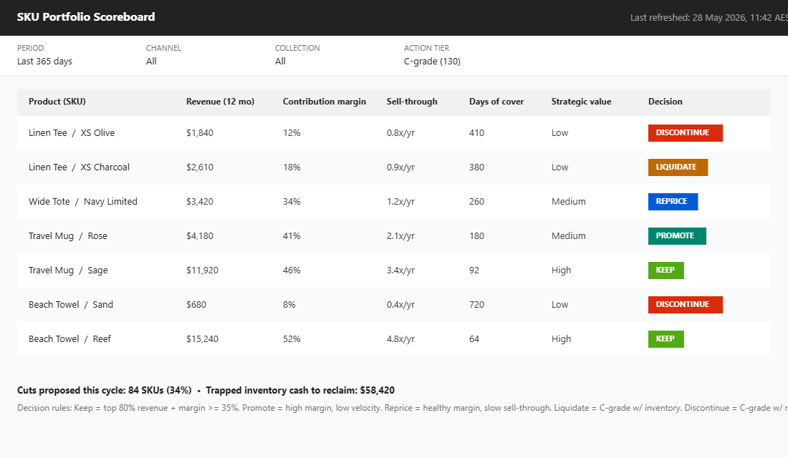Click the 46% contribution margin cell
The width and height of the screenshot is (788, 458).
tap(292, 271)
